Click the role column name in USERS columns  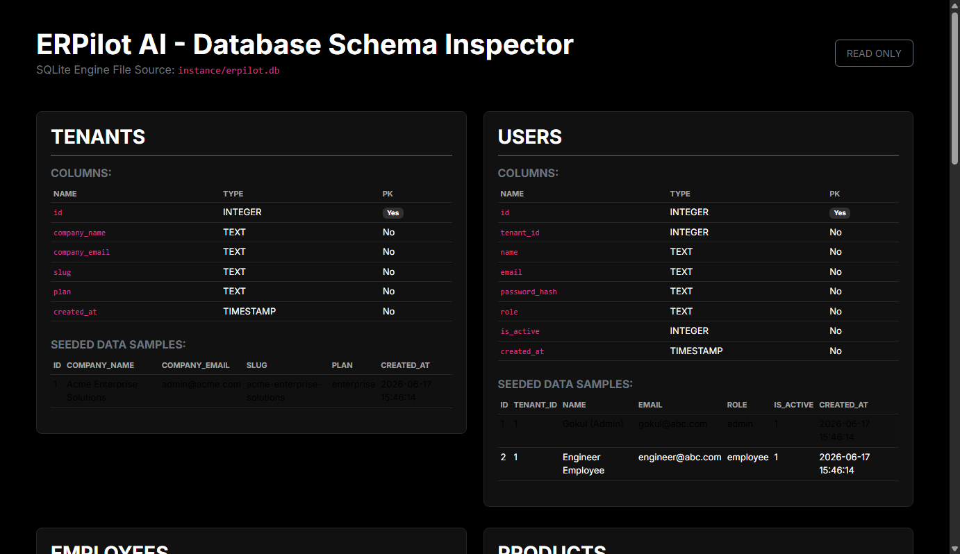(x=509, y=312)
